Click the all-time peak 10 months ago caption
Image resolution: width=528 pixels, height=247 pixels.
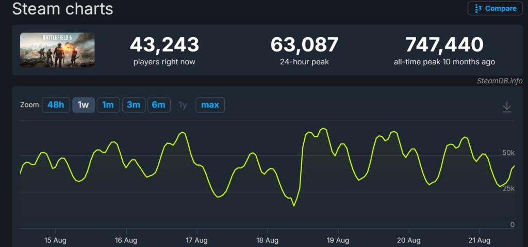click(x=444, y=62)
